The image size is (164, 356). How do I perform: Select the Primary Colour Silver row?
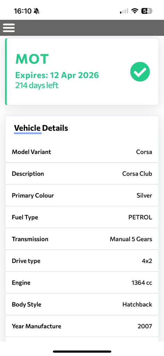tap(82, 195)
